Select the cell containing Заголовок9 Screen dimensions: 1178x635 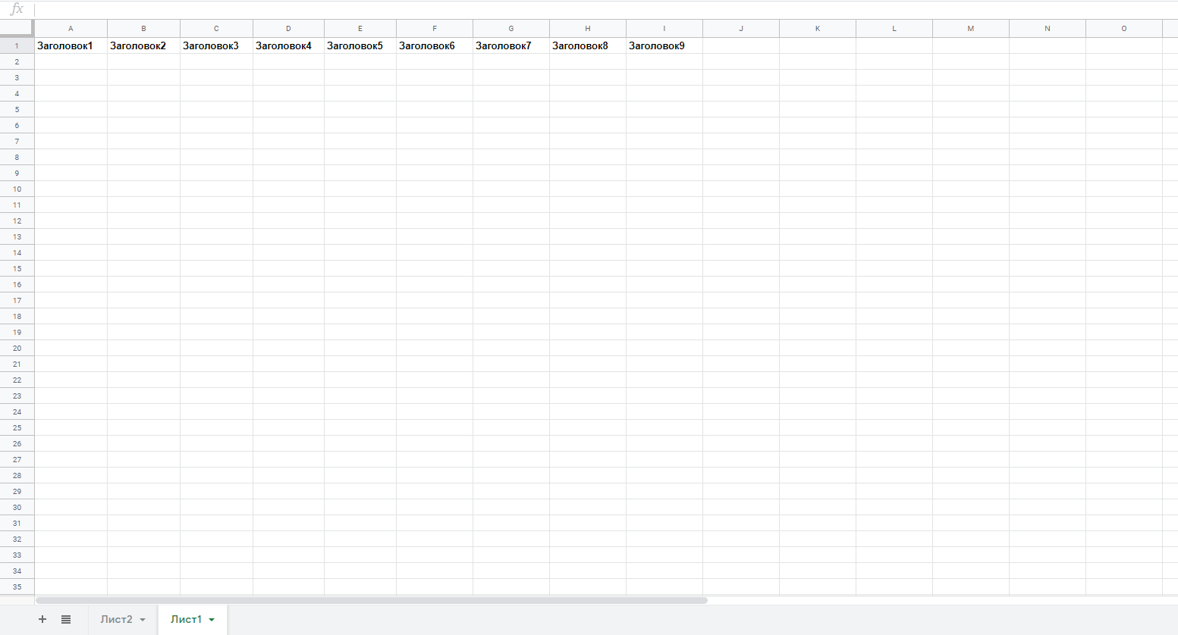pos(664,45)
